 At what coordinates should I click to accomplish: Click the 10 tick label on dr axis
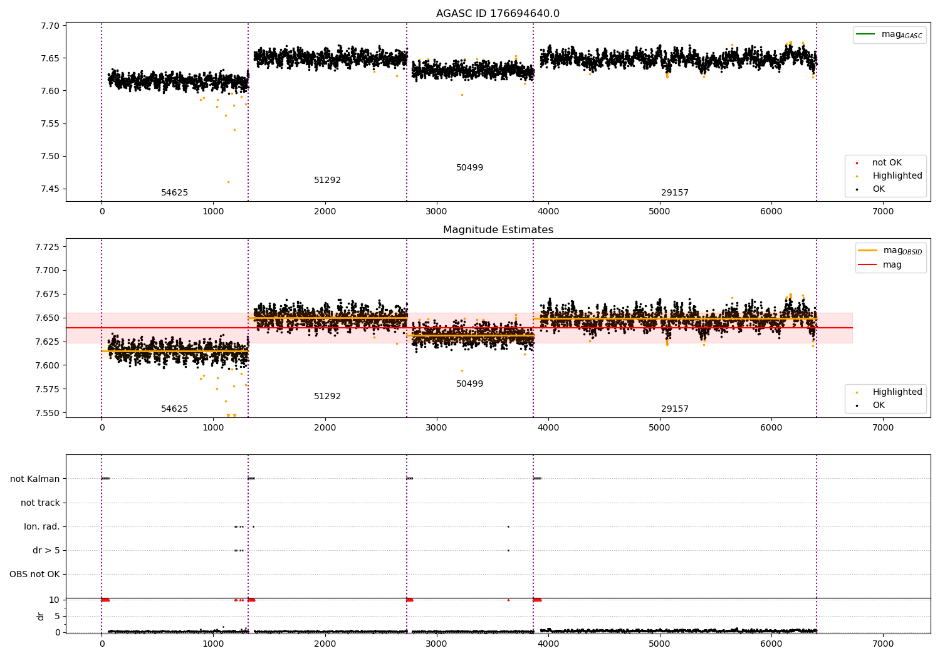pyautogui.click(x=55, y=600)
